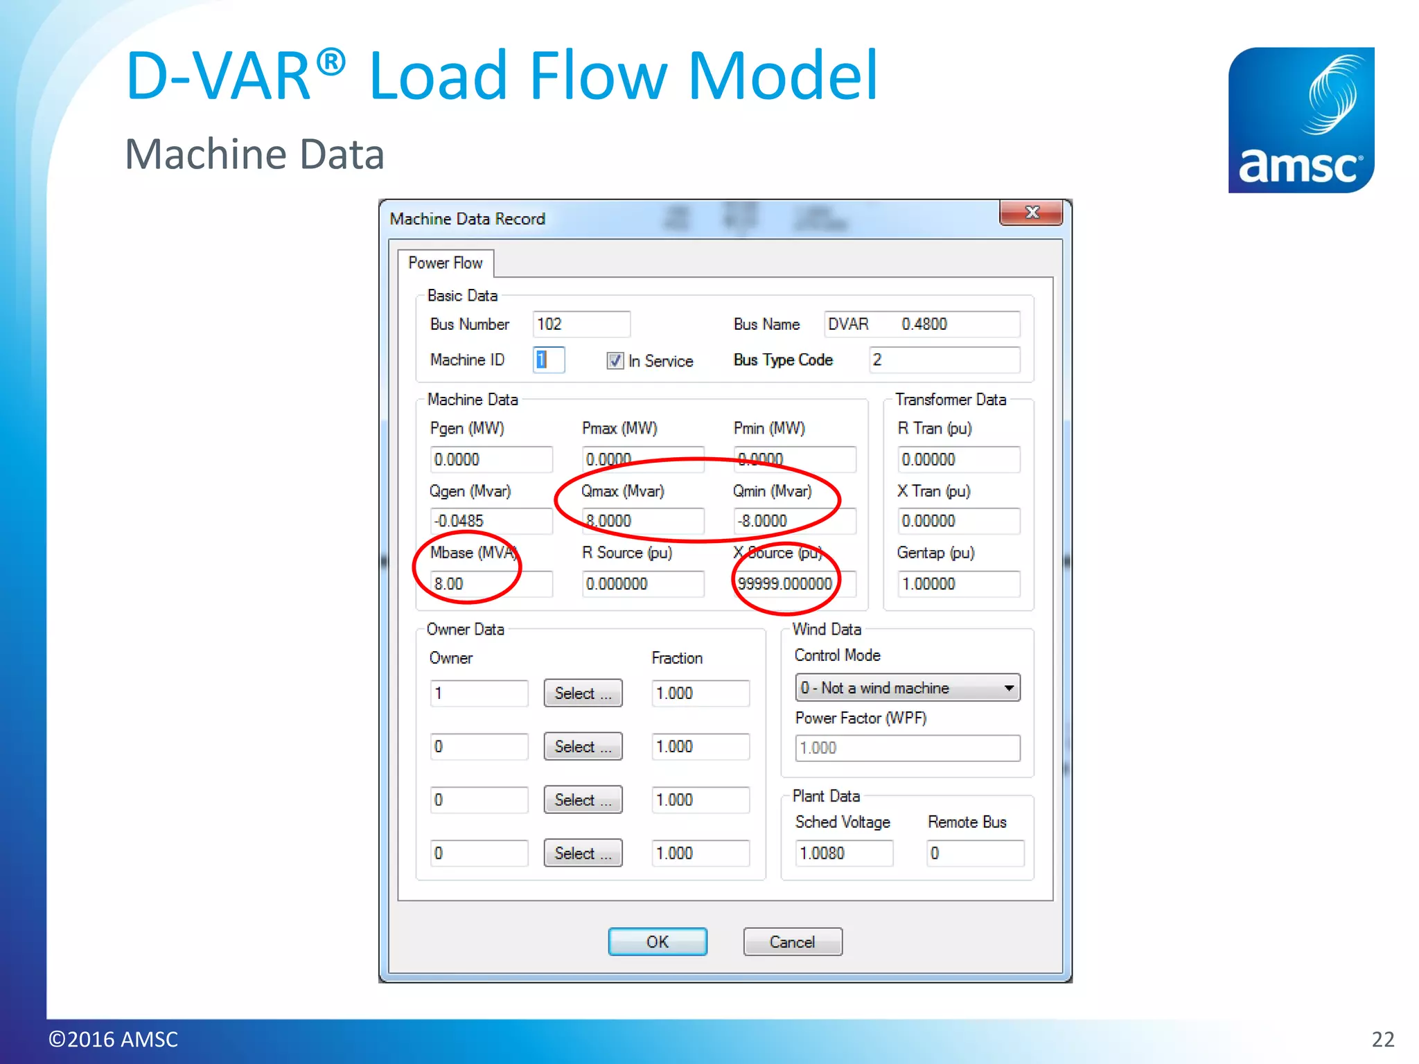1419x1064 pixels.
Task: Click the X Source (pu) field
Action: point(795,584)
